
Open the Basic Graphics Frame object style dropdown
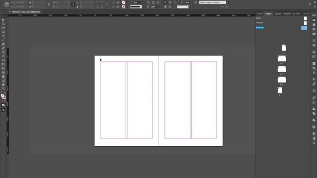(228, 2)
